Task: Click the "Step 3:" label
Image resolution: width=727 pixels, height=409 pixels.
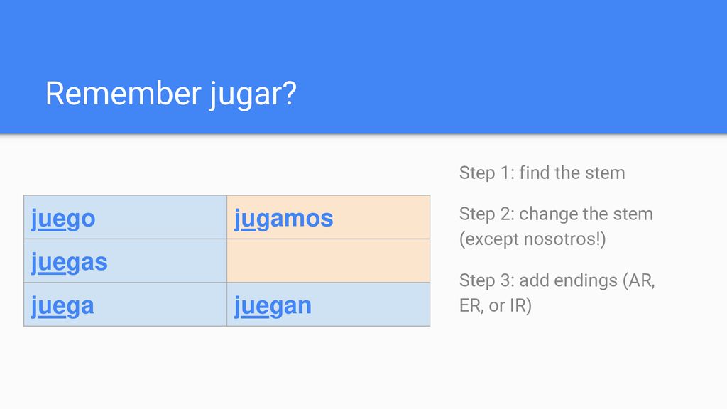Action: [x=487, y=280]
